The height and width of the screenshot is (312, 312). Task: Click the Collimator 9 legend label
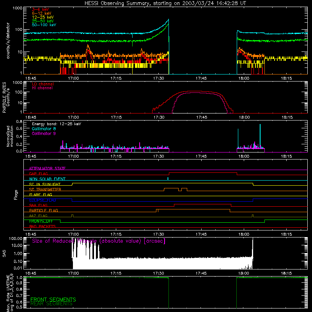tap(44, 133)
